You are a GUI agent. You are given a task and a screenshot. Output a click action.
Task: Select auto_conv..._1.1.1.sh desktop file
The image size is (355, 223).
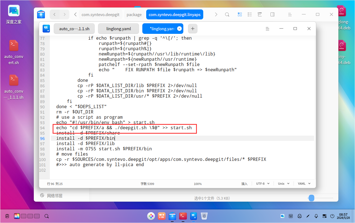(14, 87)
